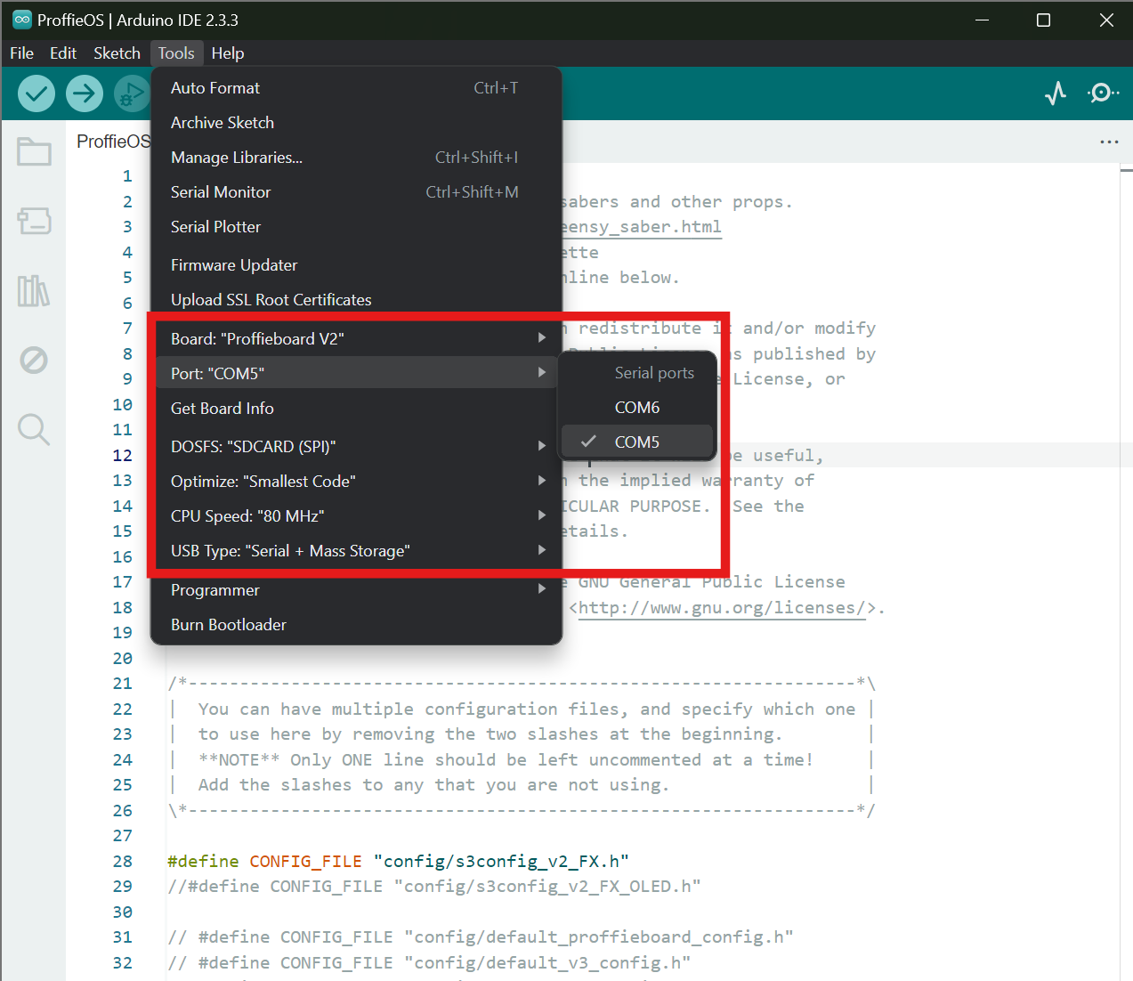This screenshot has width=1133, height=981.
Task: Expand the Programmer submenu
Action: tap(356, 590)
